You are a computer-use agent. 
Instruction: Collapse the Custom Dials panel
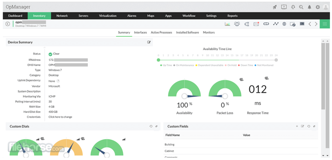pos(156,126)
